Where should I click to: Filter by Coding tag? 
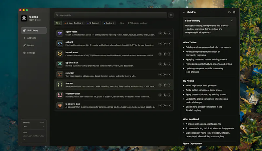click(x=109, y=23)
